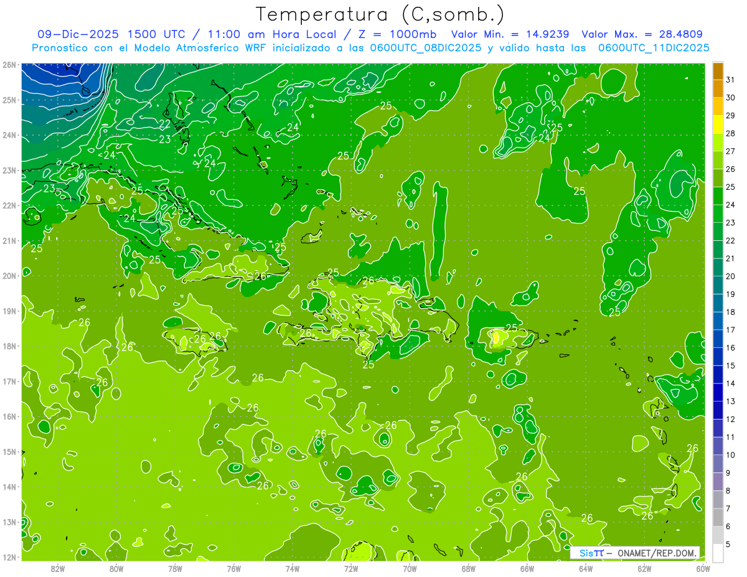This screenshot has height=577, width=747.
Task: Click colorbar label 28
Action: coord(730,133)
